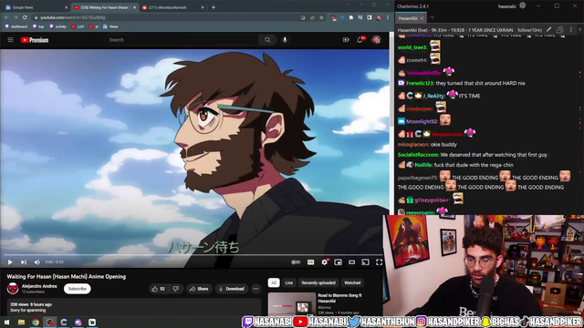Click username Frenetic123 in chat

420,83
